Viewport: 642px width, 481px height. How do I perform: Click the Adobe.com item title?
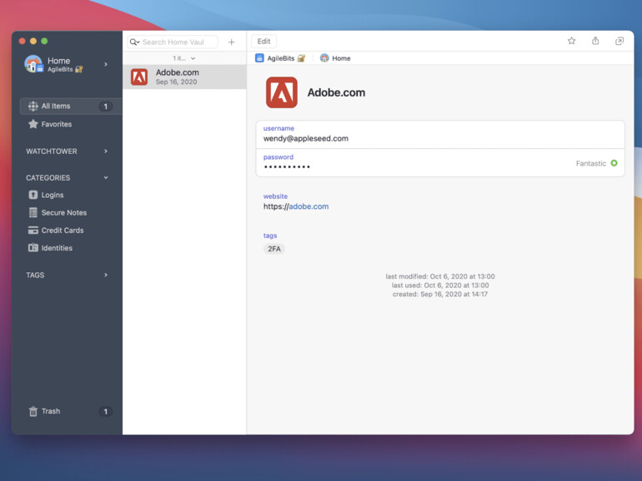point(336,92)
